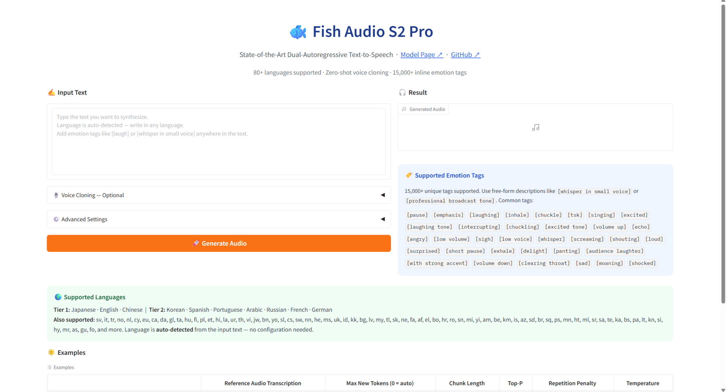The width and height of the screenshot is (726, 392).
Task: Click the microphone icon in Voice Cloning row
Action: 56,195
